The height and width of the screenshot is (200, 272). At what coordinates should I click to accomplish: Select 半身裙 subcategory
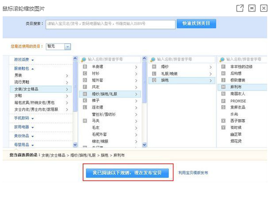point(110,67)
